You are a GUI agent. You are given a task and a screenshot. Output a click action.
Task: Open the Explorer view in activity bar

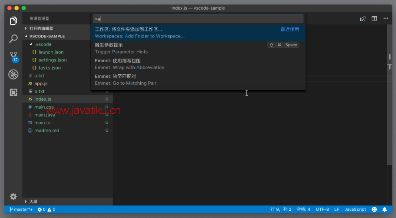(13, 21)
